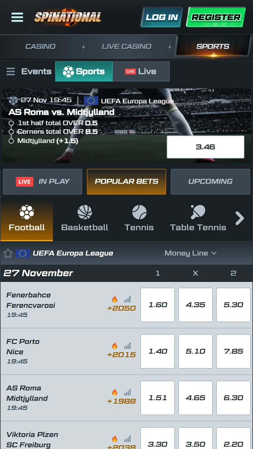Select the Football sport icon

pyautogui.click(x=26, y=212)
